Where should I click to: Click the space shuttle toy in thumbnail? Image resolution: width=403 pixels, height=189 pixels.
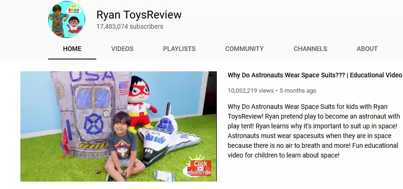(x=167, y=137)
